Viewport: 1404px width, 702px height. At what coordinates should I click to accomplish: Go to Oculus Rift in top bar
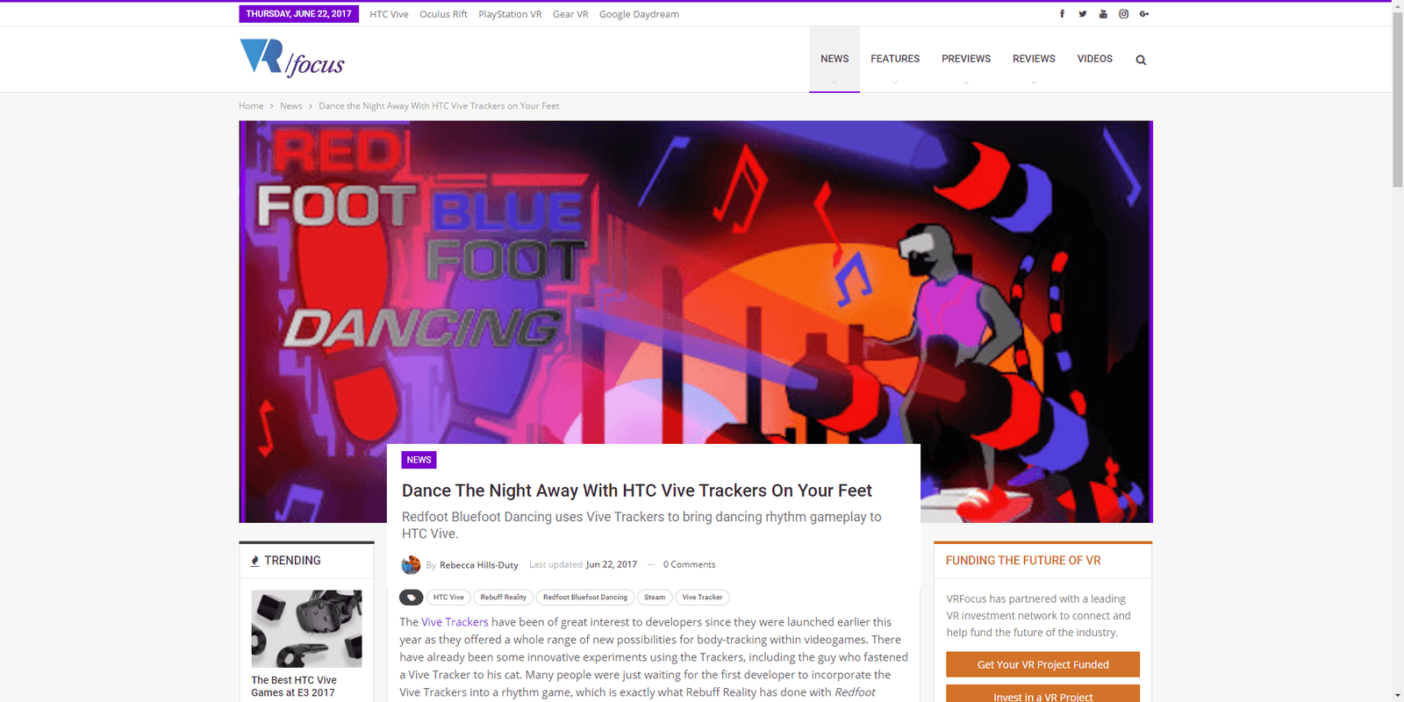coord(443,14)
